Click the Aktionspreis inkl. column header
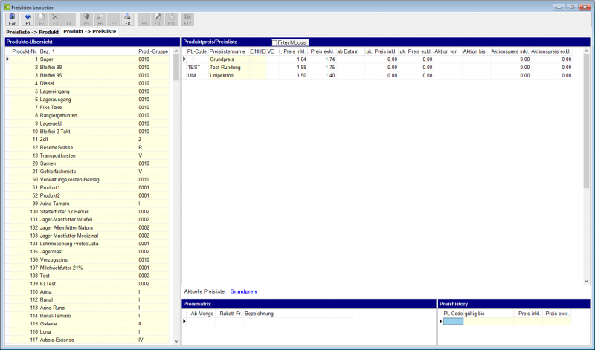Screen dimensions: 595x350 [510, 51]
